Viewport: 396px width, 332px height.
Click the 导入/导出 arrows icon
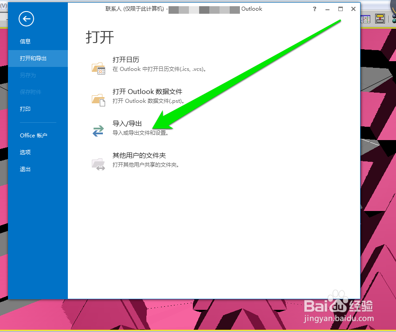click(x=98, y=131)
